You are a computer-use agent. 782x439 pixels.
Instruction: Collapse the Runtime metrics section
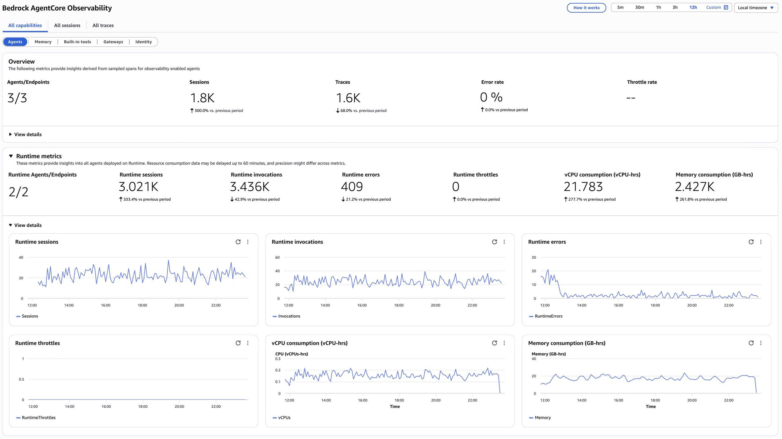click(x=11, y=156)
